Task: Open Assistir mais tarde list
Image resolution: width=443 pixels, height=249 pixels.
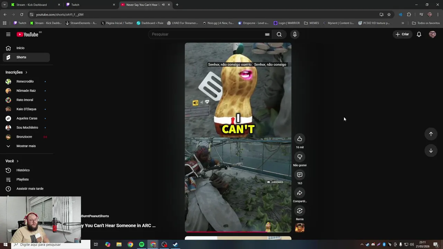Action: (26, 189)
